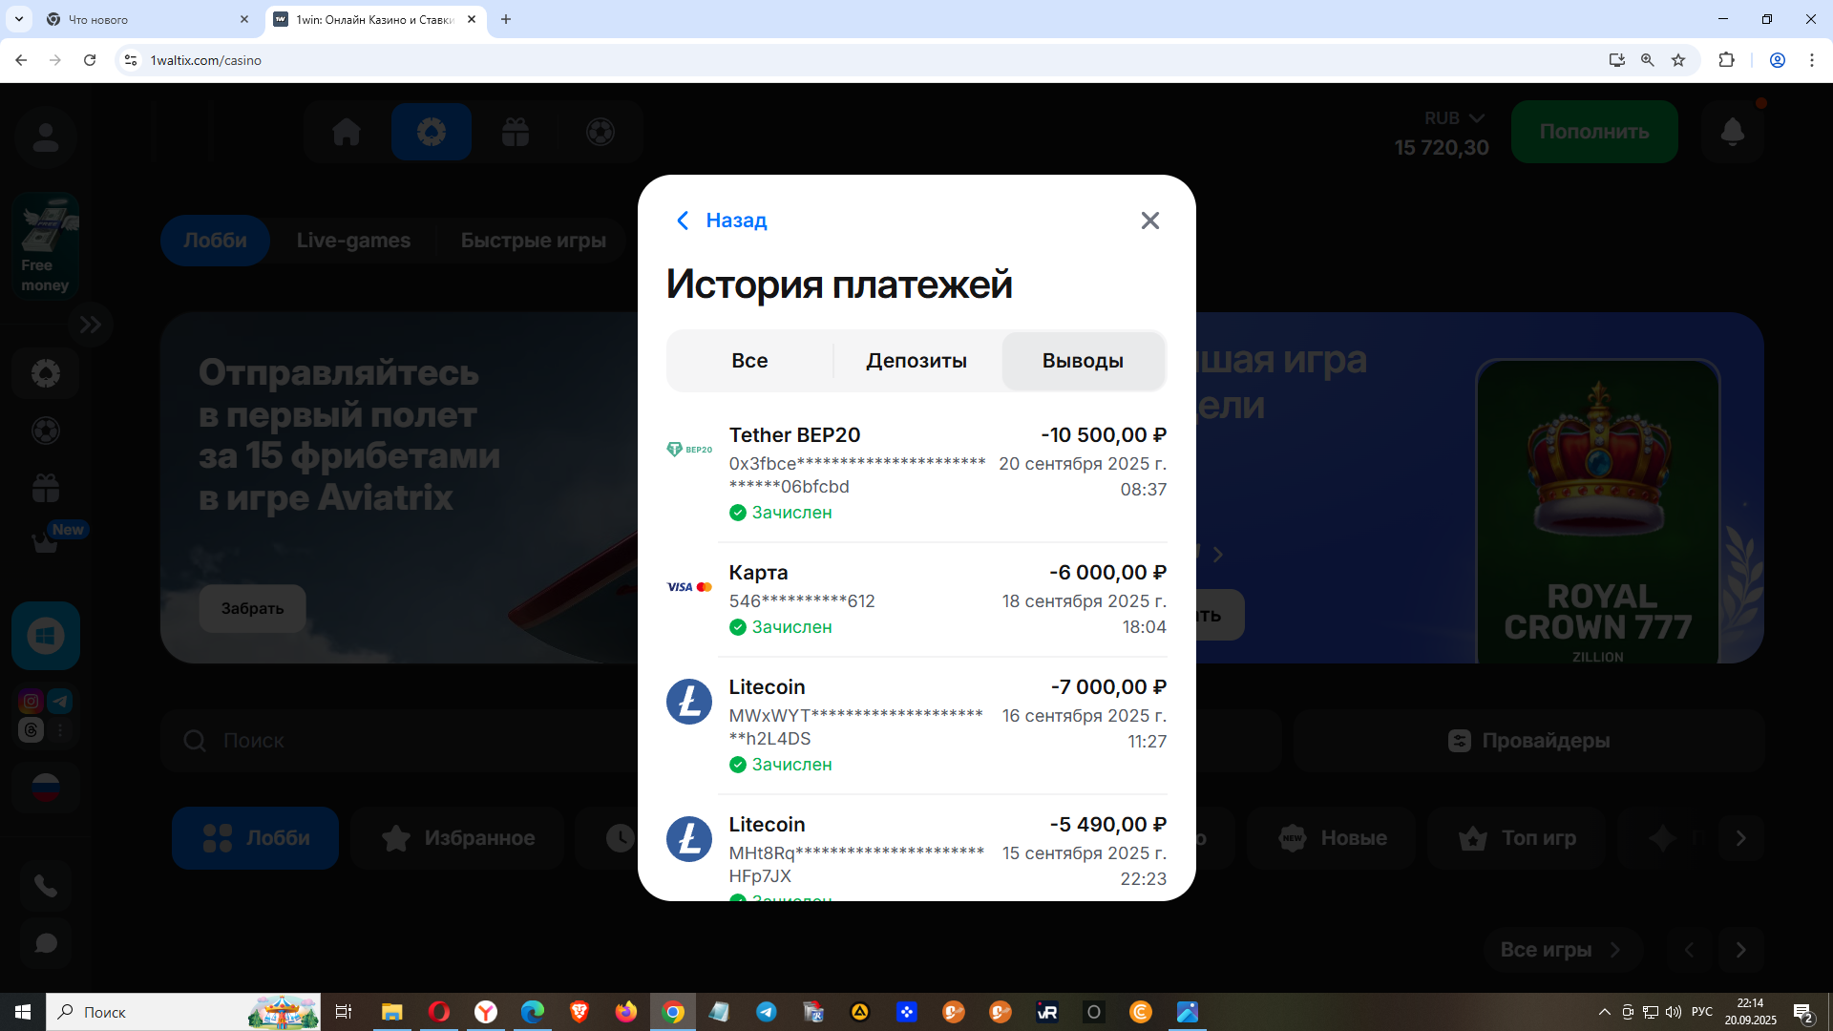Open the Telegram icon in left sidebar

point(60,702)
